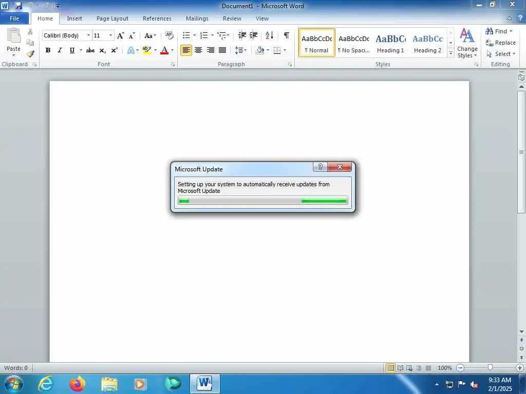This screenshot has width=526, height=394.
Task: Toggle Underline formatting
Action: (x=72, y=50)
